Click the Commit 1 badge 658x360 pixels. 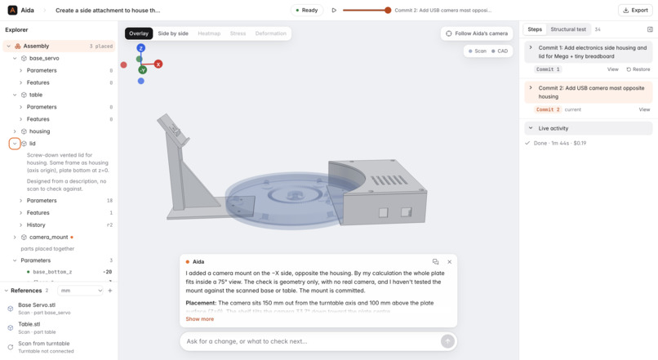548,69
